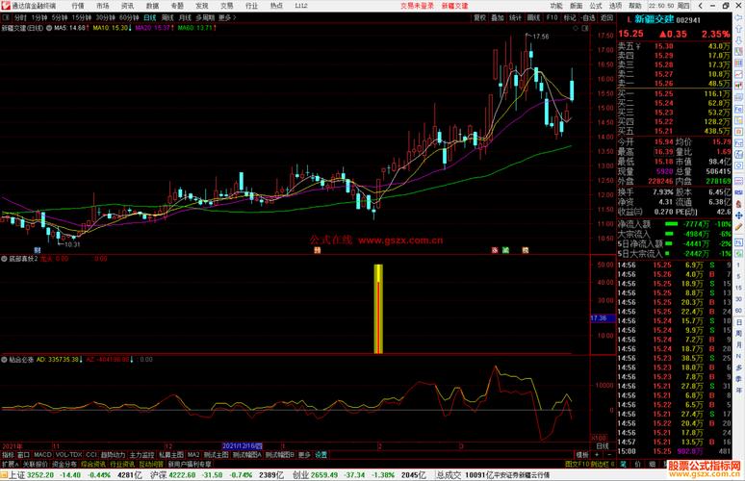Open the 资讯 menu
Viewport: 745px width, 481px height.
click(127, 6)
